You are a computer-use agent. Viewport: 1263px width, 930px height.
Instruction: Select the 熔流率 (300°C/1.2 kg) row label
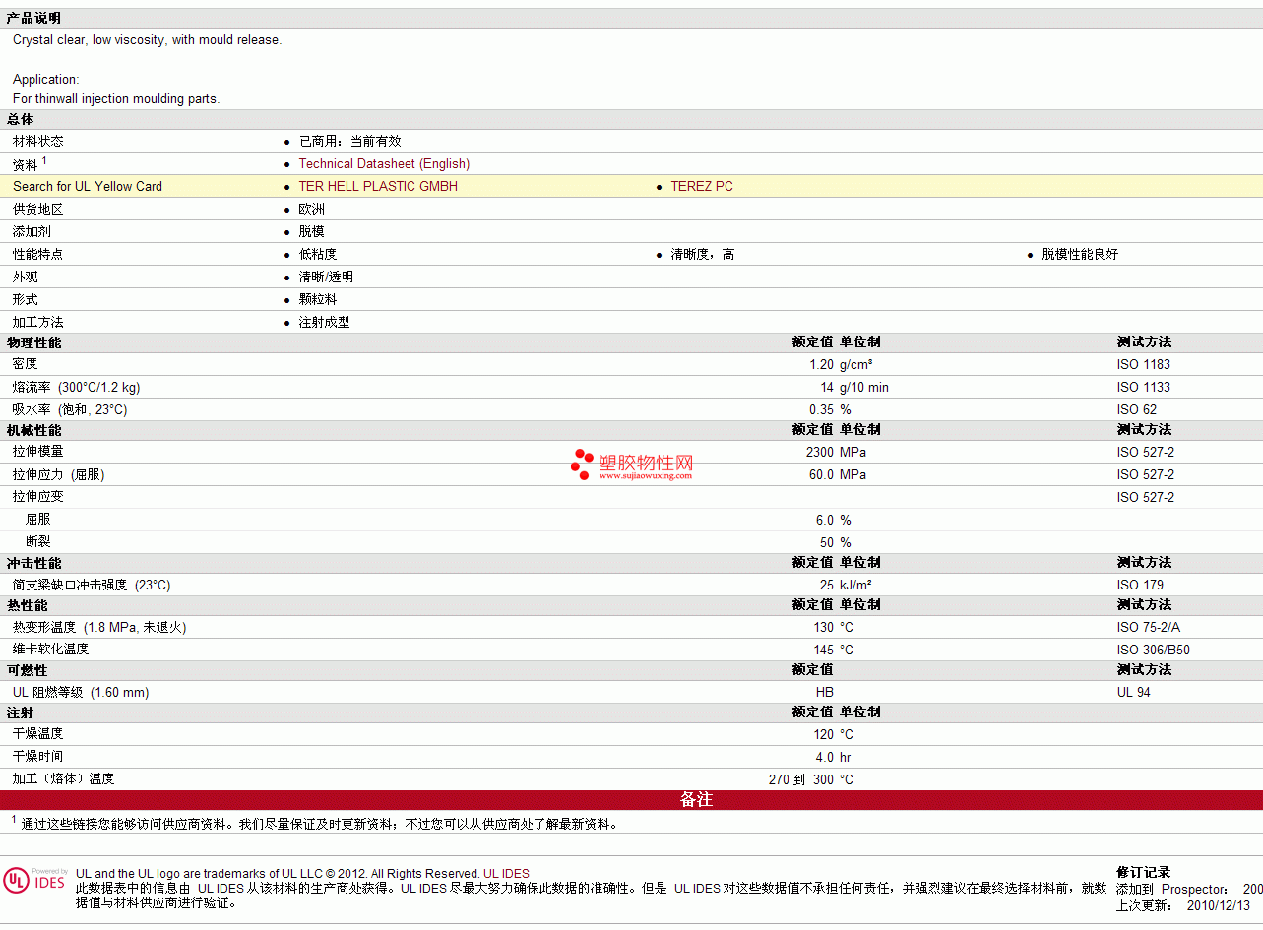[x=76, y=388]
